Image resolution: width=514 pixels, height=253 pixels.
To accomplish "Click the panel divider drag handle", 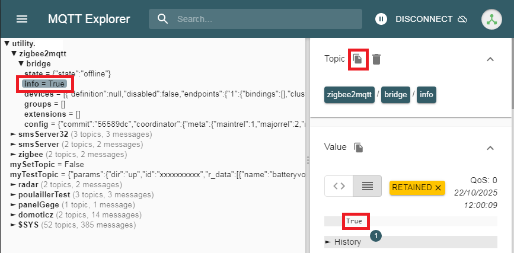I will (x=307, y=160).
